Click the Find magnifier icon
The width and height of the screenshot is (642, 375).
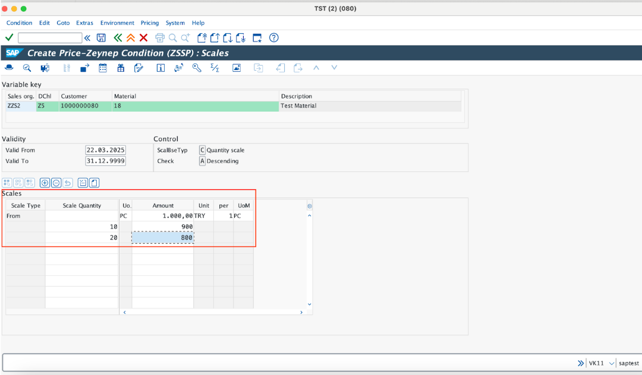[x=173, y=38]
